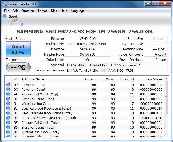Open the Disk menu
The height and width of the screenshot is (142, 173).
coord(54,11)
